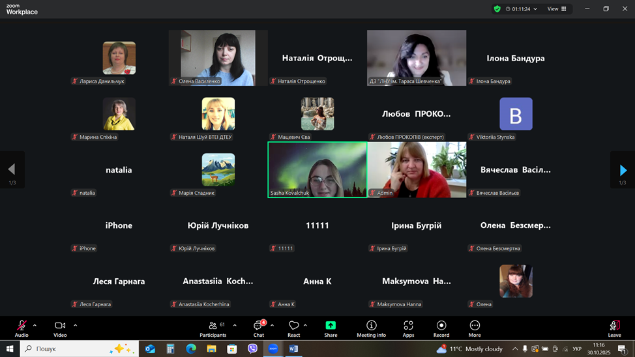
Task: Start recording with the Record button
Action: pyautogui.click(x=441, y=328)
